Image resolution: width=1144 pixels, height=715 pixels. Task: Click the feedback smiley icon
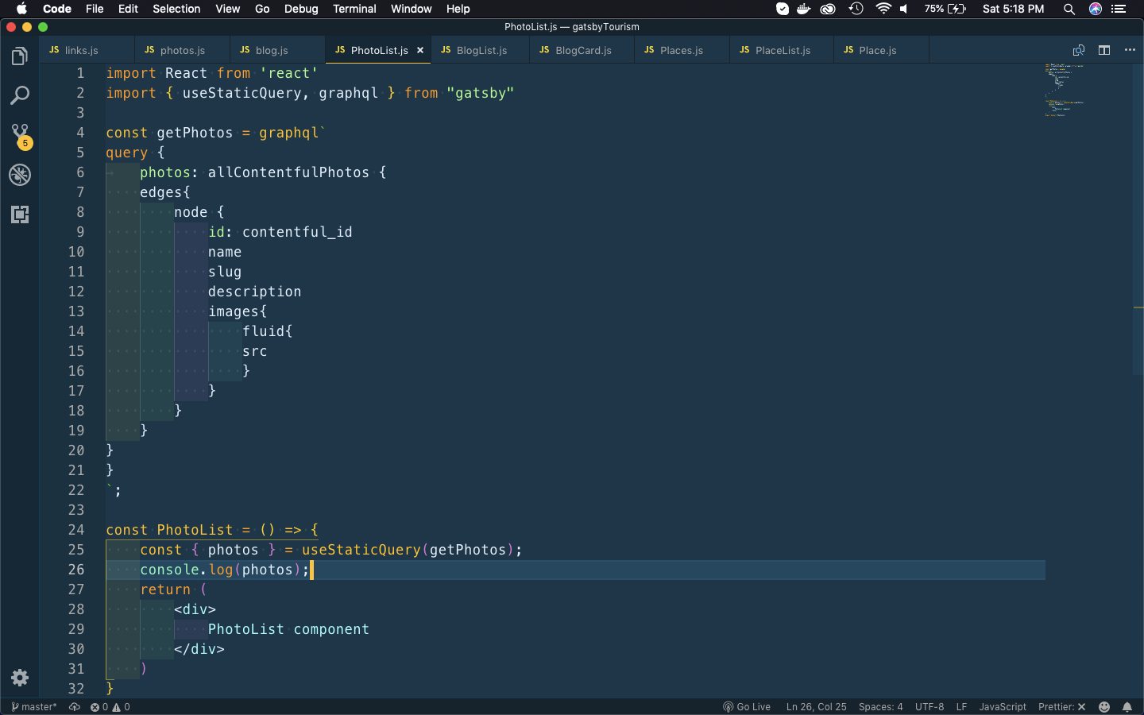click(x=1104, y=707)
